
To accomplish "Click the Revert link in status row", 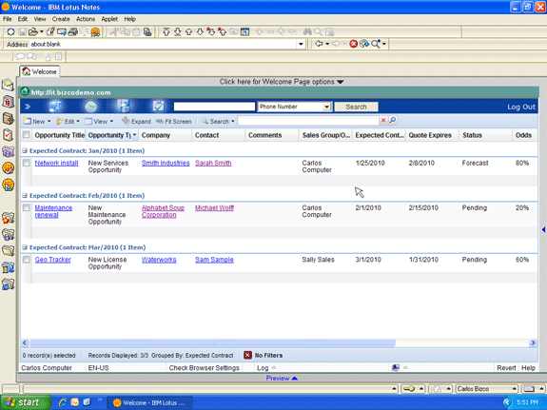I will [506, 368].
